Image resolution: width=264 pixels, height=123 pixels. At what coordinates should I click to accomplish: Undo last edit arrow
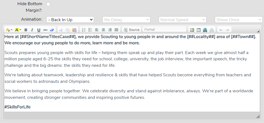point(221,30)
